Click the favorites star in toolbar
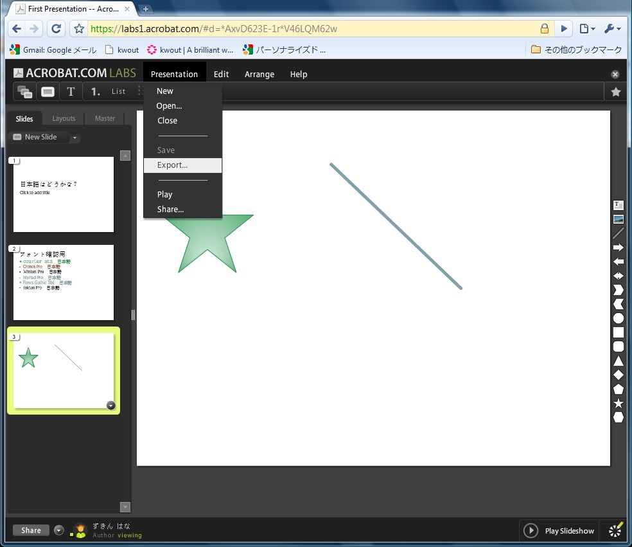 (x=615, y=92)
